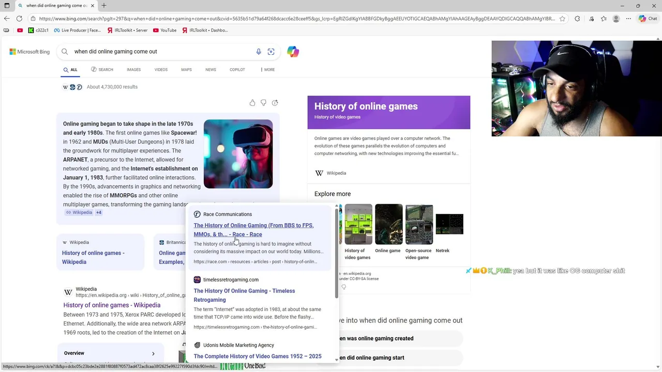Switch to the IMAGES tab
Image resolution: width=662 pixels, height=372 pixels.
133,70
